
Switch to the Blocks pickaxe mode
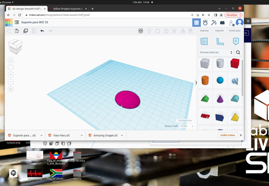click(x=214, y=23)
